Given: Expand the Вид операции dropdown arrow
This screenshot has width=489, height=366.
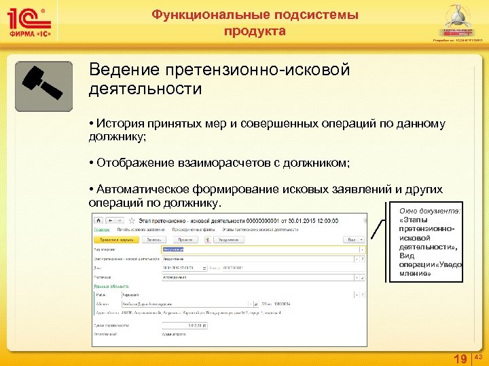Looking at the screenshot, I should [363, 249].
